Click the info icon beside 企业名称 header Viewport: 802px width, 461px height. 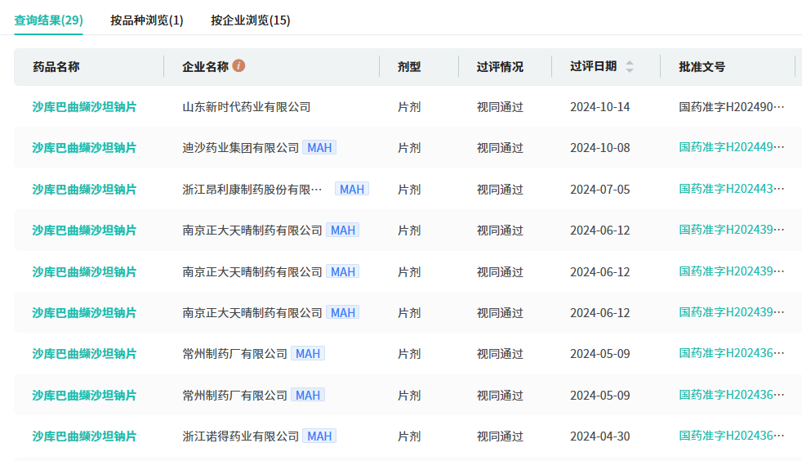(x=238, y=65)
